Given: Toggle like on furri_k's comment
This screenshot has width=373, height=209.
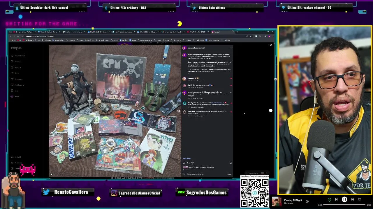Looking at the screenshot, I should (x=231, y=85).
